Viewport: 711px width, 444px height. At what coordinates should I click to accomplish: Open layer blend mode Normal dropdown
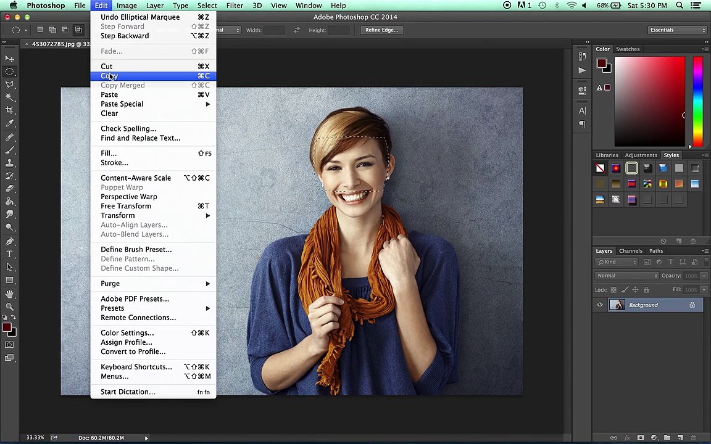[x=626, y=276]
